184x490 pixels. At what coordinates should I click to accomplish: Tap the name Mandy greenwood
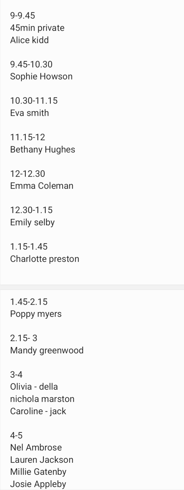pos(47,350)
